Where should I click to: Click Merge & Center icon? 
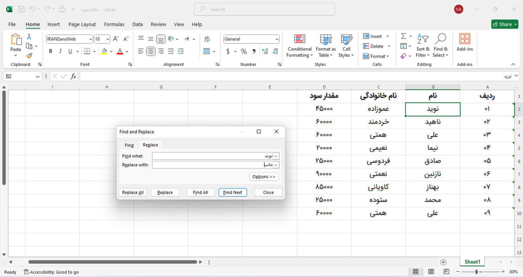(207, 51)
